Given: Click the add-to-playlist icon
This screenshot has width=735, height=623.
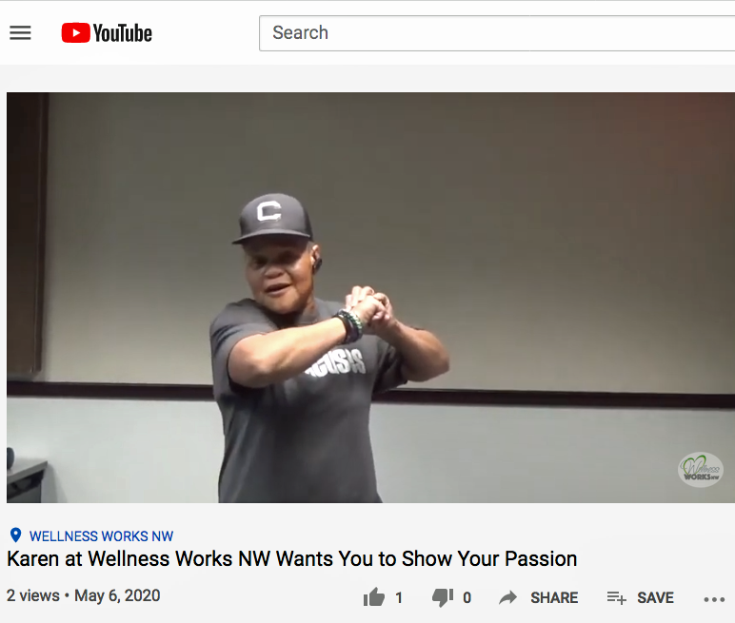Looking at the screenshot, I should 616,597.
